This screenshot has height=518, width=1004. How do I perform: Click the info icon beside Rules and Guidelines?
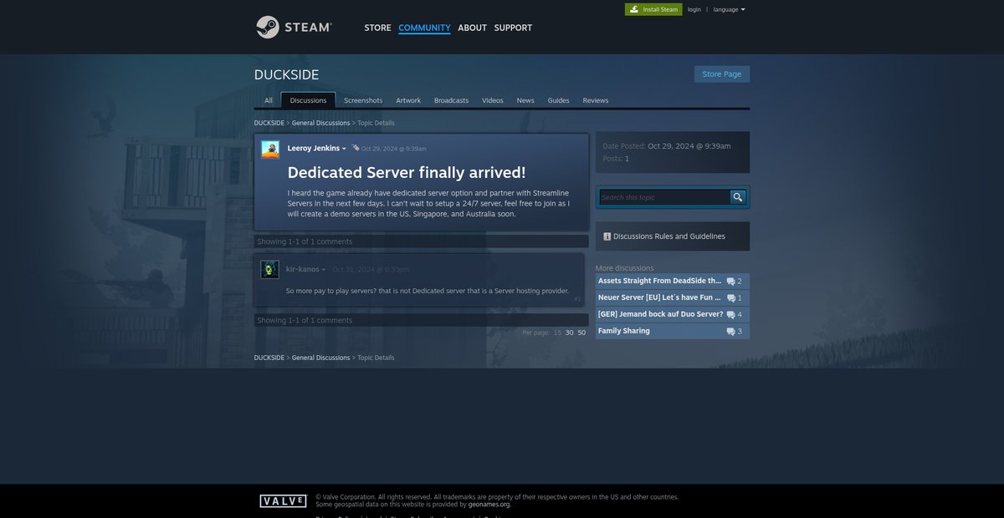[x=607, y=236]
